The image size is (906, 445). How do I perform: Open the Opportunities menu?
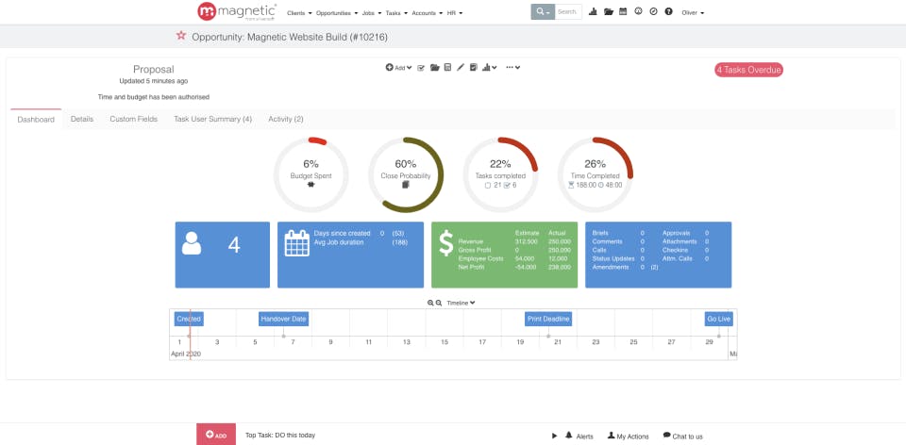pyautogui.click(x=337, y=12)
